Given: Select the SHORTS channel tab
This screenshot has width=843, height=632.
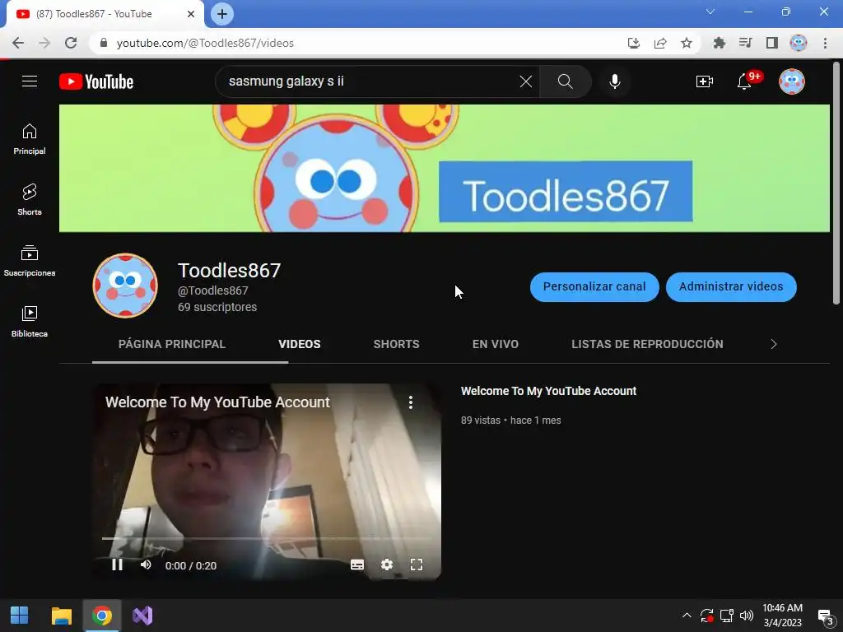Looking at the screenshot, I should pos(396,344).
